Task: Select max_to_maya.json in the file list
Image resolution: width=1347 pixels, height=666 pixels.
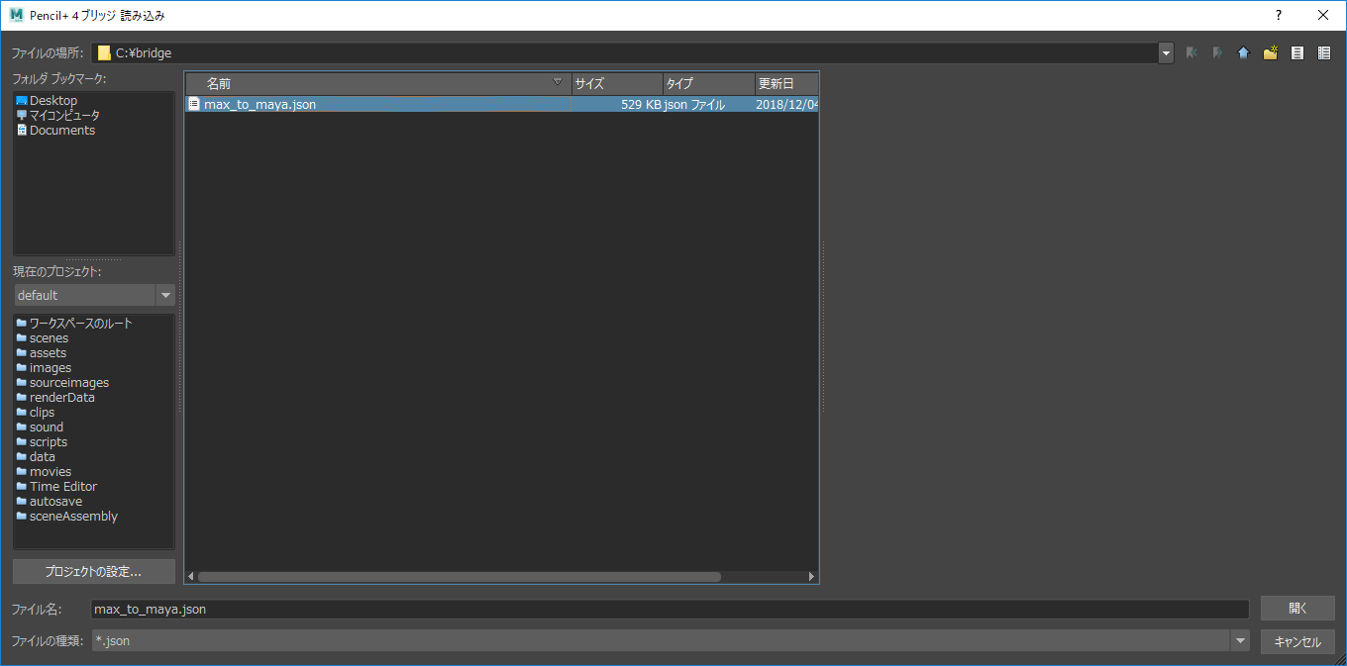Action: 259,105
